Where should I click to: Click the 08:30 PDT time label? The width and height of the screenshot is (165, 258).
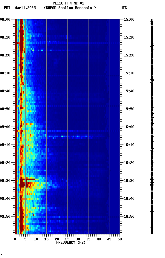pyautogui.click(x=5, y=73)
